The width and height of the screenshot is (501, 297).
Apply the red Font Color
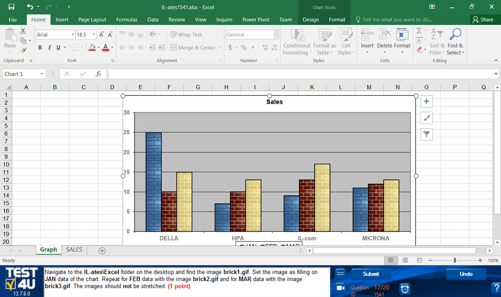[105, 47]
